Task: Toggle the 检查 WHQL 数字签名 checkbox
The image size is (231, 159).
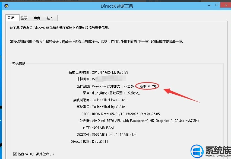Action: click(15, 154)
